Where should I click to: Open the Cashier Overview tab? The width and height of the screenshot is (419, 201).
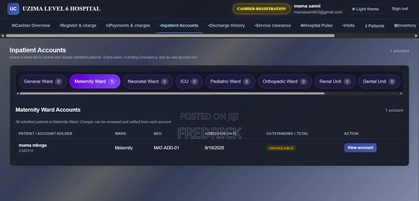coord(31,25)
